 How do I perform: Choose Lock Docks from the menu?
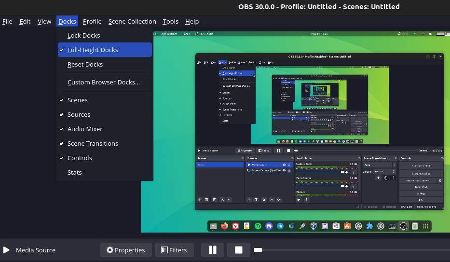click(x=83, y=35)
